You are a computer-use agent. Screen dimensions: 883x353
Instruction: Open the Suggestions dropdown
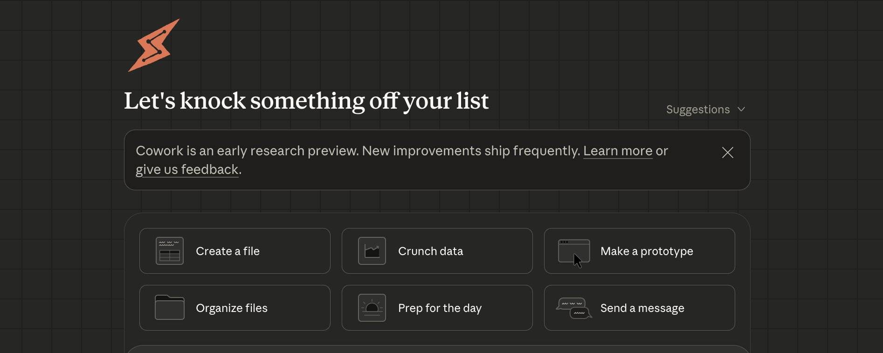coord(697,110)
